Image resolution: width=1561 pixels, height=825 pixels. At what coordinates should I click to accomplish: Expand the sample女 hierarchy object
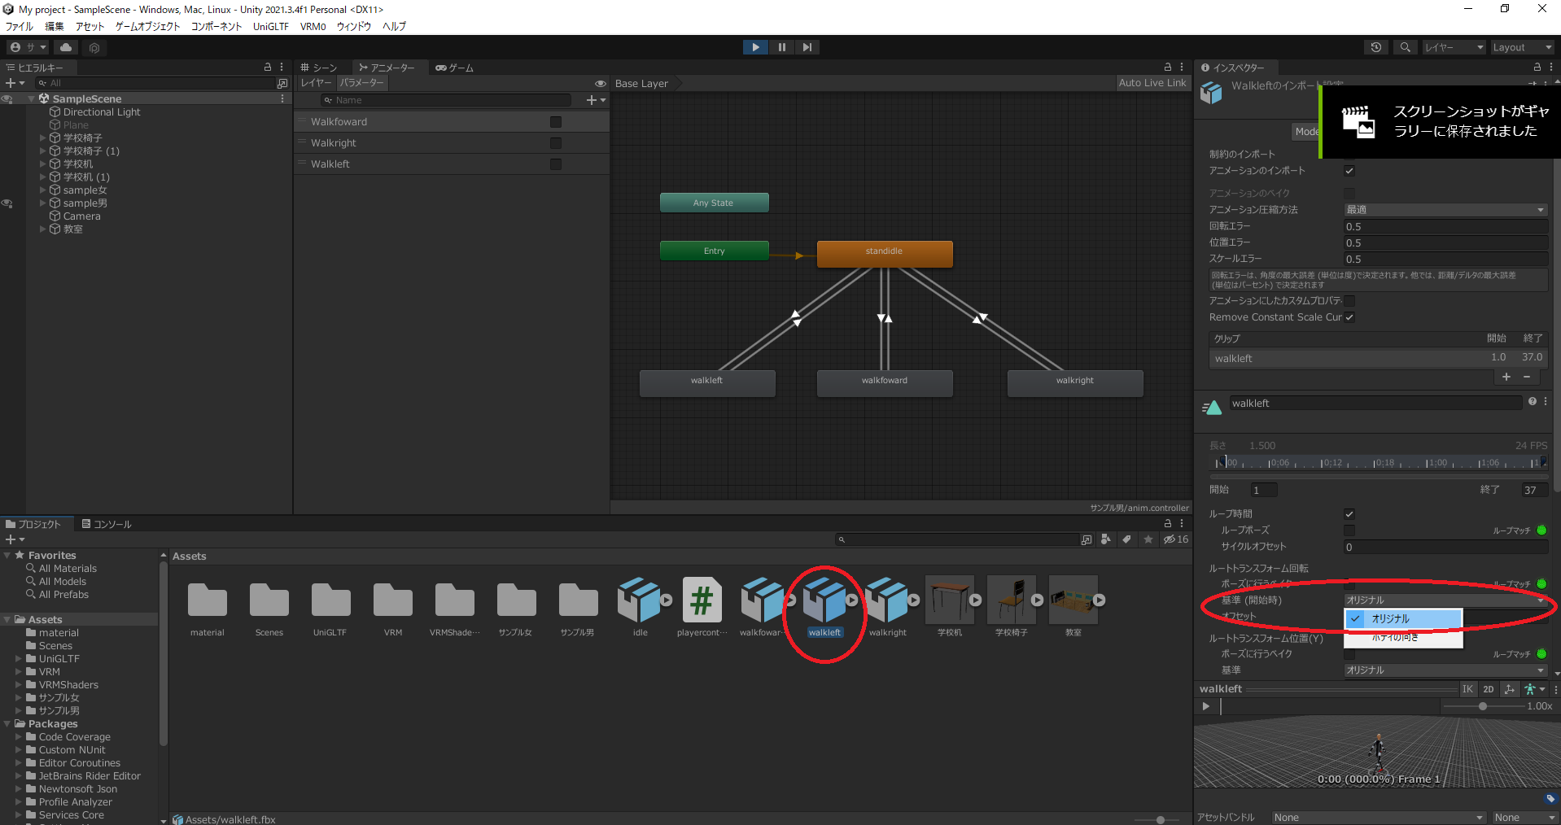click(43, 190)
